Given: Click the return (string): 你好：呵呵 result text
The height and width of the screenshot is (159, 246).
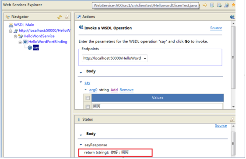Looking at the screenshot, I should click(x=106, y=152).
